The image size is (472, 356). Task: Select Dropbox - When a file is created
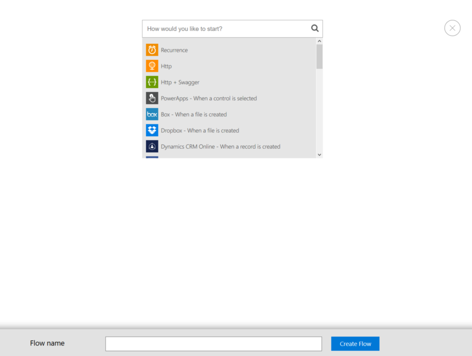coord(200,130)
